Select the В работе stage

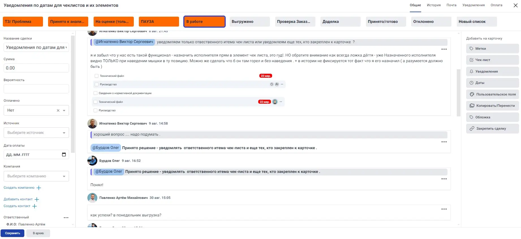tap(204, 21)
